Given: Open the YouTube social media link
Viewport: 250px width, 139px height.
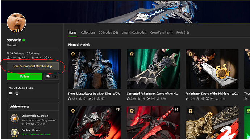Looking at the screenshot, I should click(x=11, y=93).
